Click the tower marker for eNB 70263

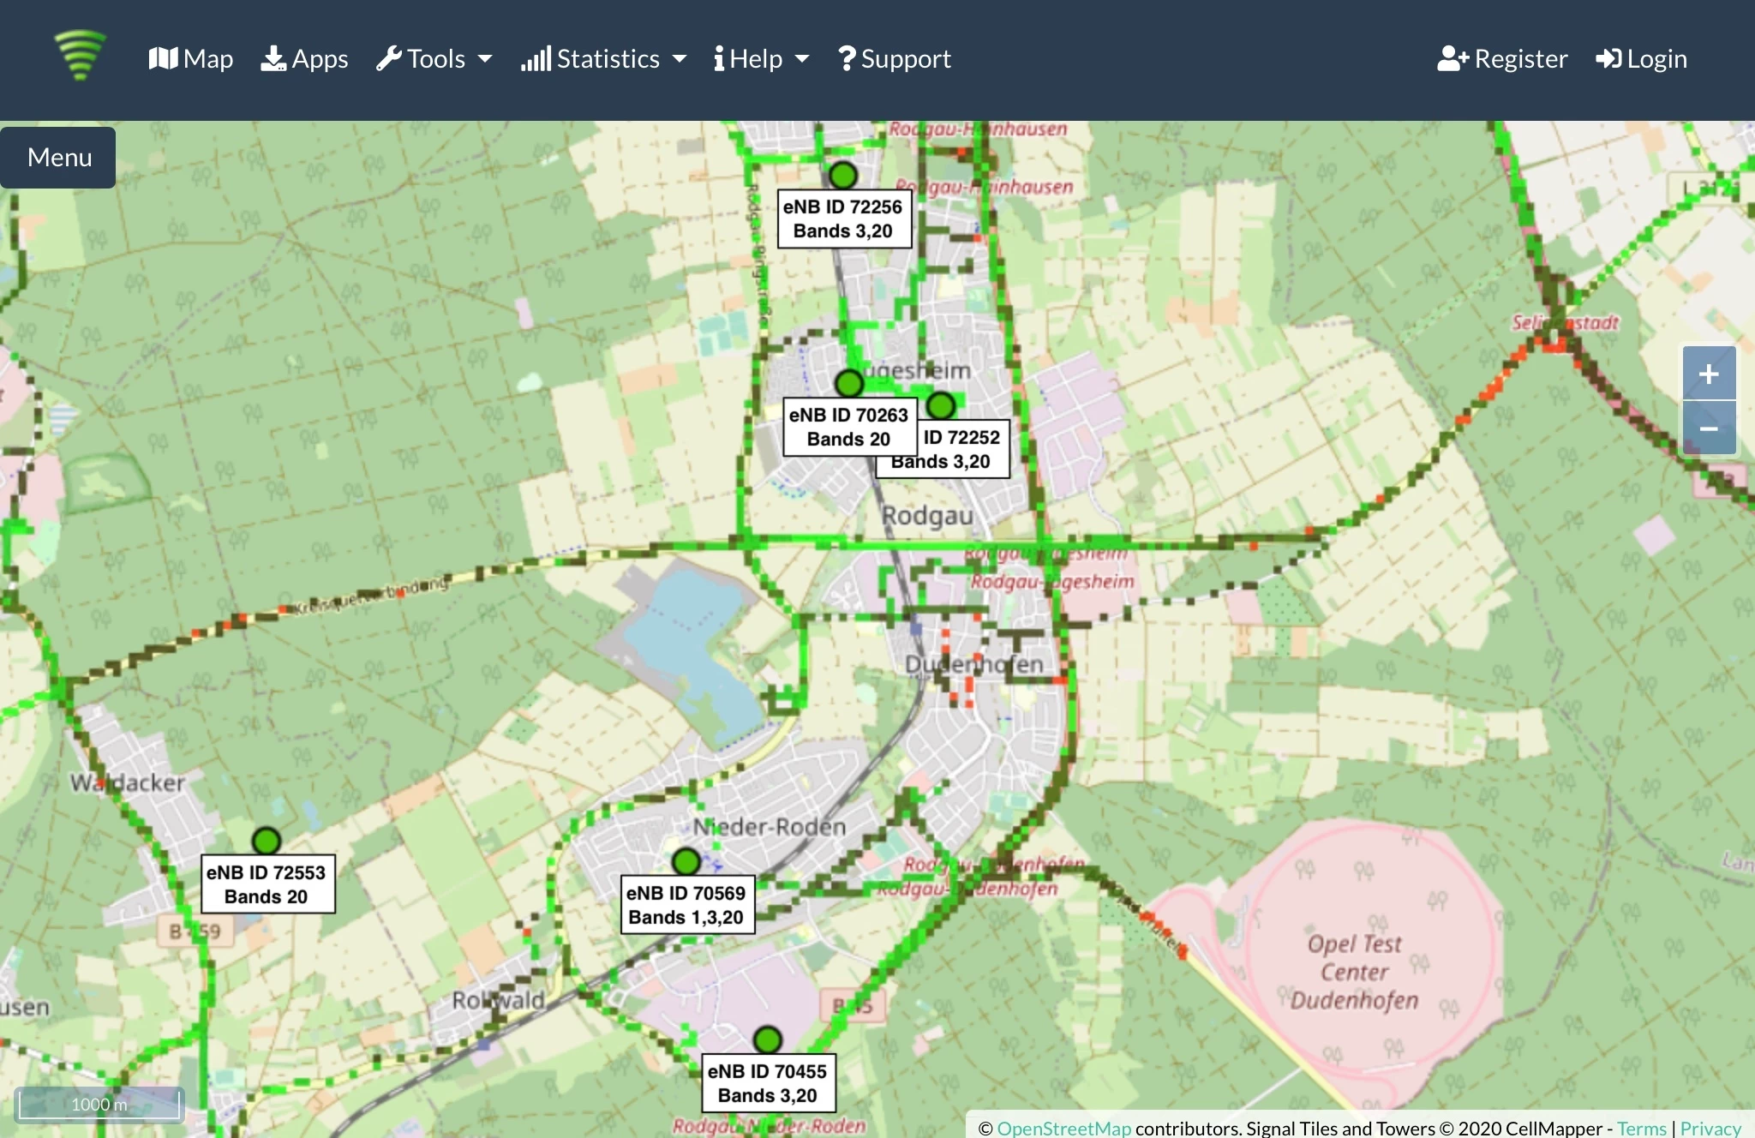[848, 383]
